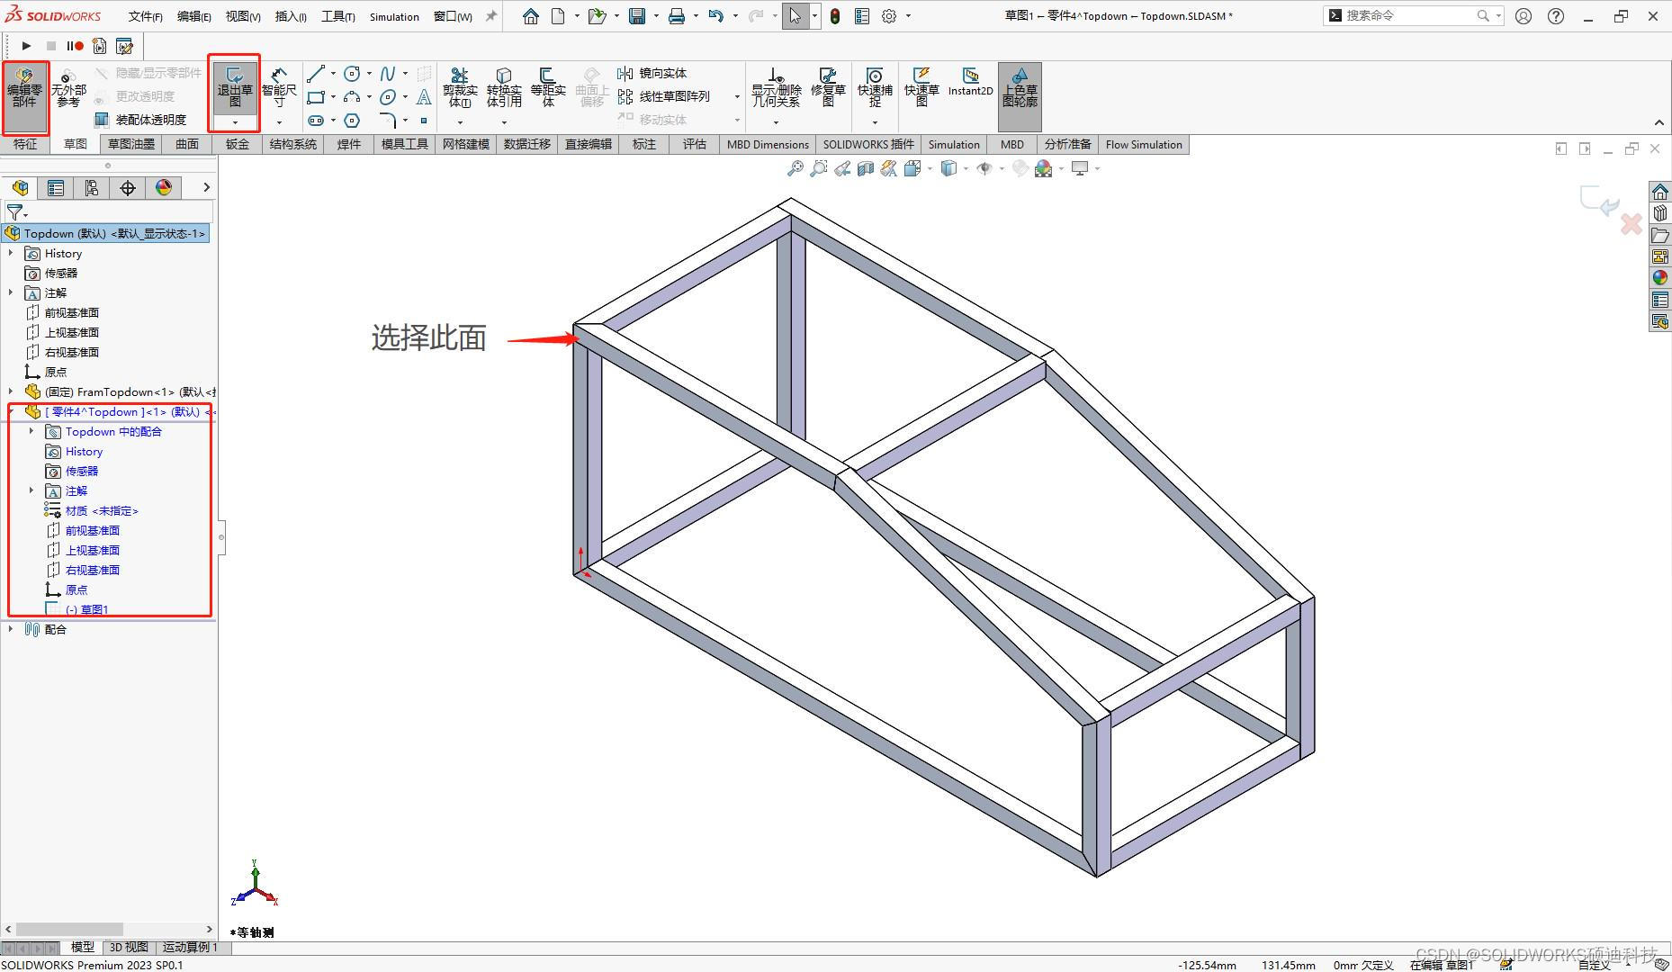Click the Save icon
Screen dimensions: 1672x972
point(637,16)
